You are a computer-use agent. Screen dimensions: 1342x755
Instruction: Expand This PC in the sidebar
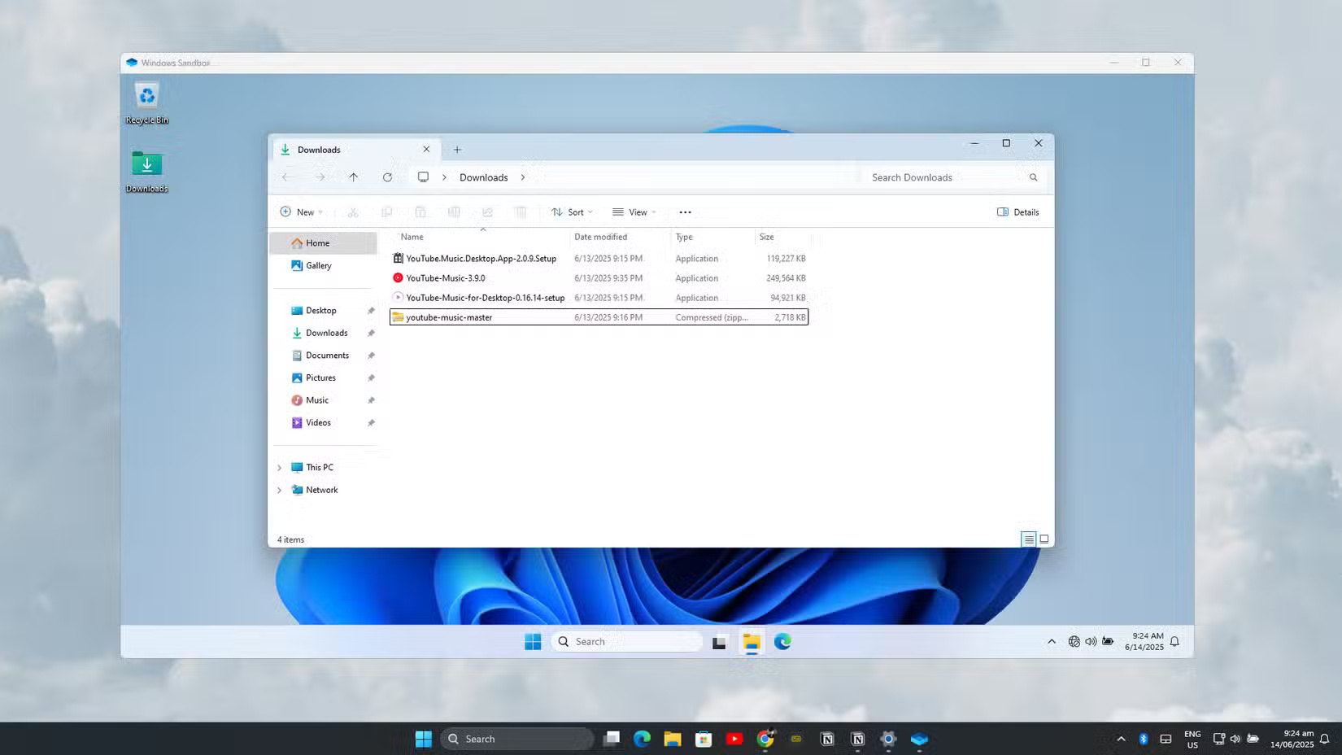point(280,467)
